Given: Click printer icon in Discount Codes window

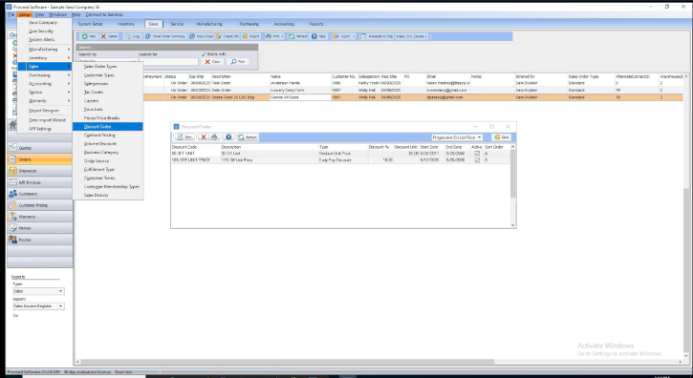Looking at the screenshot, I should 214,137.
